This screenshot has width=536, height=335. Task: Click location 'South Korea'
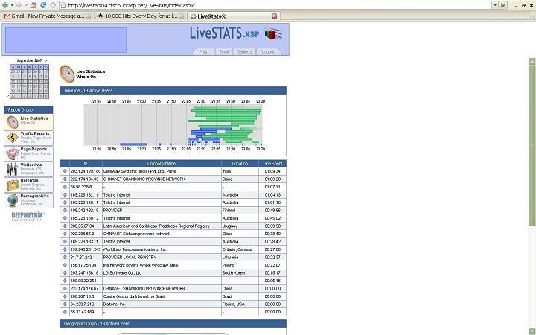click(x=234, y=272)
